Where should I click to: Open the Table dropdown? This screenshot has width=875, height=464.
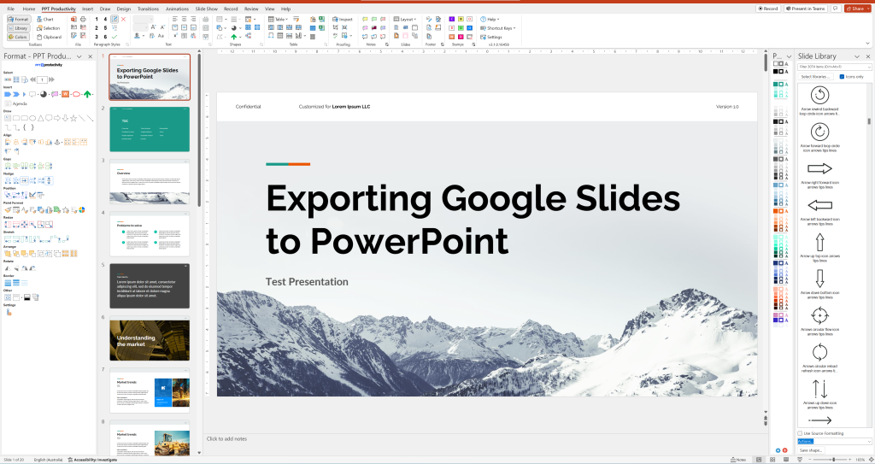(278, 19)
